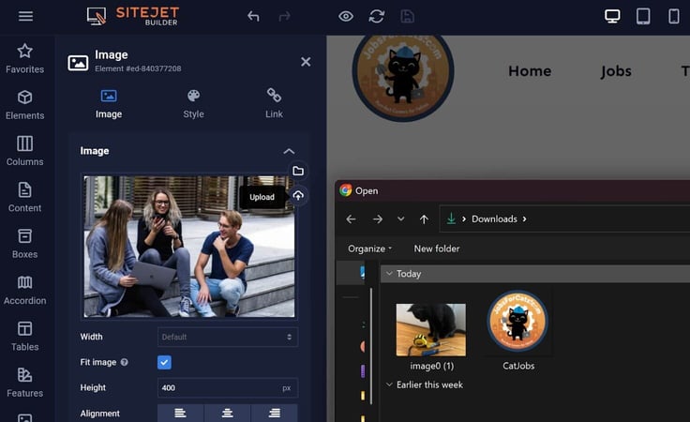Viewport: 690px width, 422px height.
Task: Select the Image tab
Action: [x=109, y=104]
